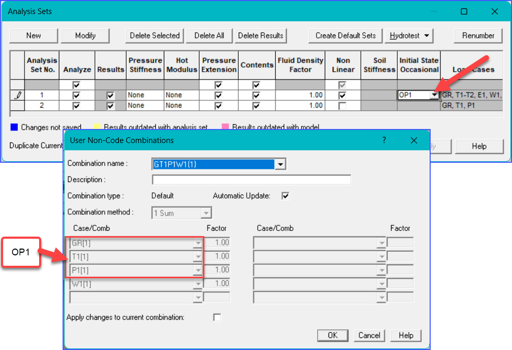
Task: Click the help question mark in dialog title
Action: [x=384, y=140]
